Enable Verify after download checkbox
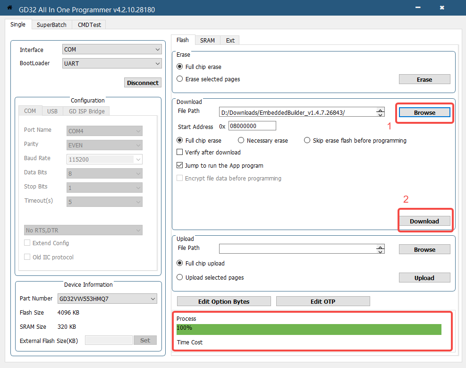 pyautogui.click(x=180, y=152)
